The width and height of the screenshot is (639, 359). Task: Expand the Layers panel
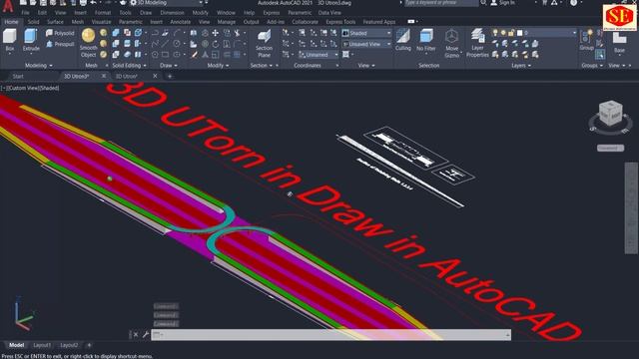pyautogui.click(x=521, y=65)
